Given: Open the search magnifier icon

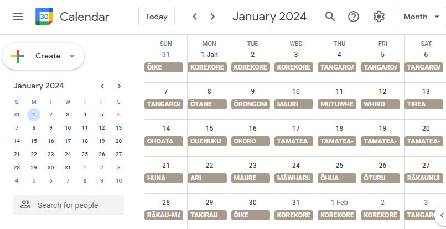Looking at the screenshot, I should [x=330, y=17].
